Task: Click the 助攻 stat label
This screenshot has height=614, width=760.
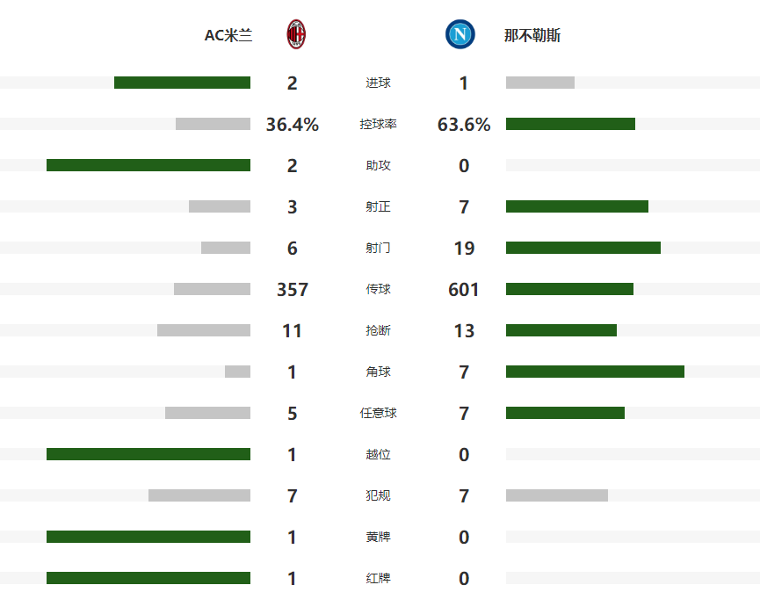Action: 379,166
